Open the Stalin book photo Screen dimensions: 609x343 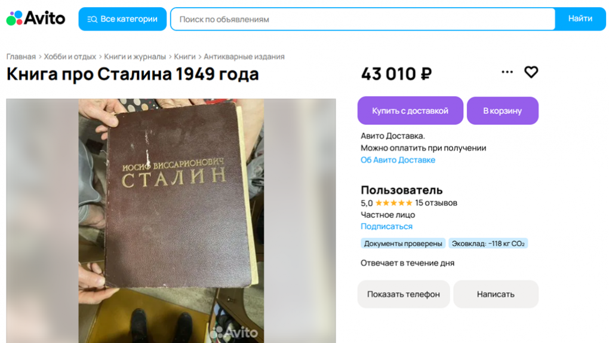171,220
